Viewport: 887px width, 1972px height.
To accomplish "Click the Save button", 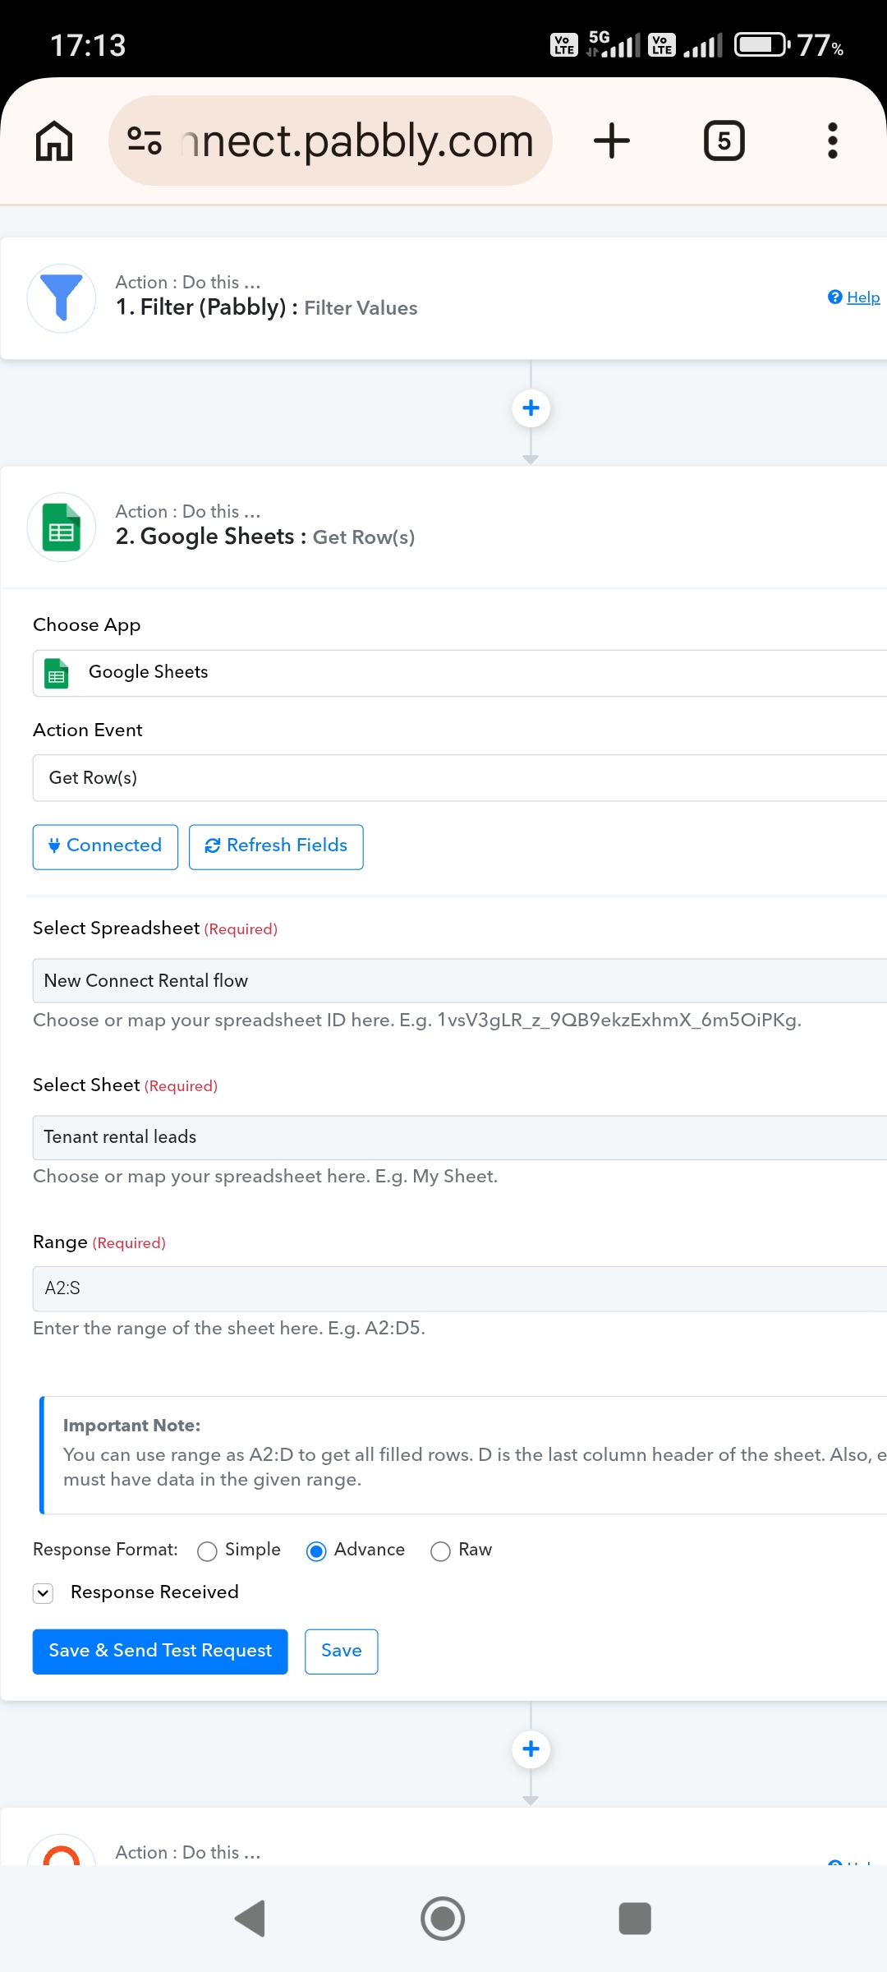I will [x=342, y=1651].
